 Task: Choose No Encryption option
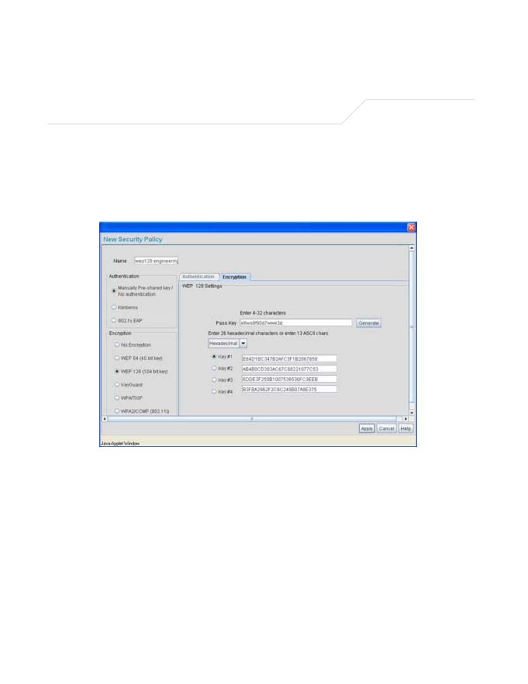pos(117,344)
